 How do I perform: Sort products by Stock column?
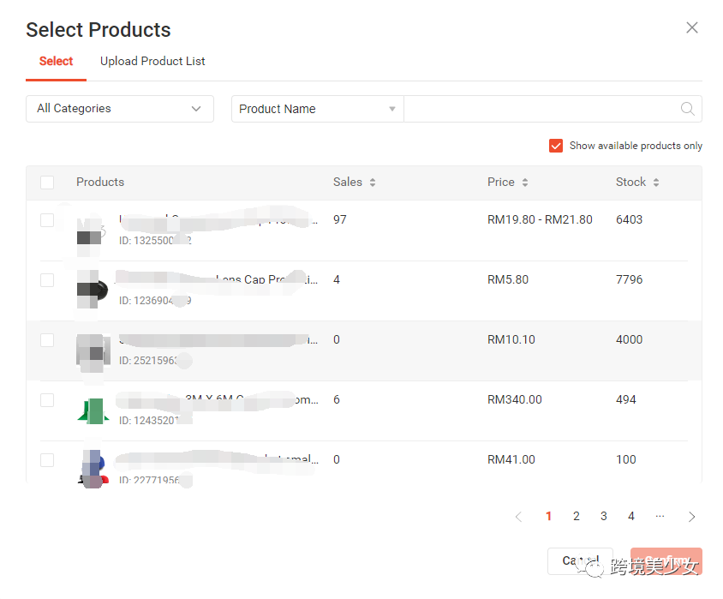(656, 183)
